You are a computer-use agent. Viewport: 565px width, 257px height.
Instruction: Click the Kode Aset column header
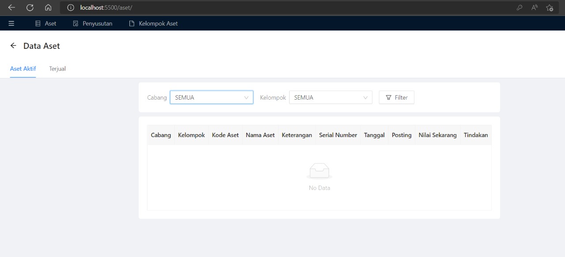point(226,135)
